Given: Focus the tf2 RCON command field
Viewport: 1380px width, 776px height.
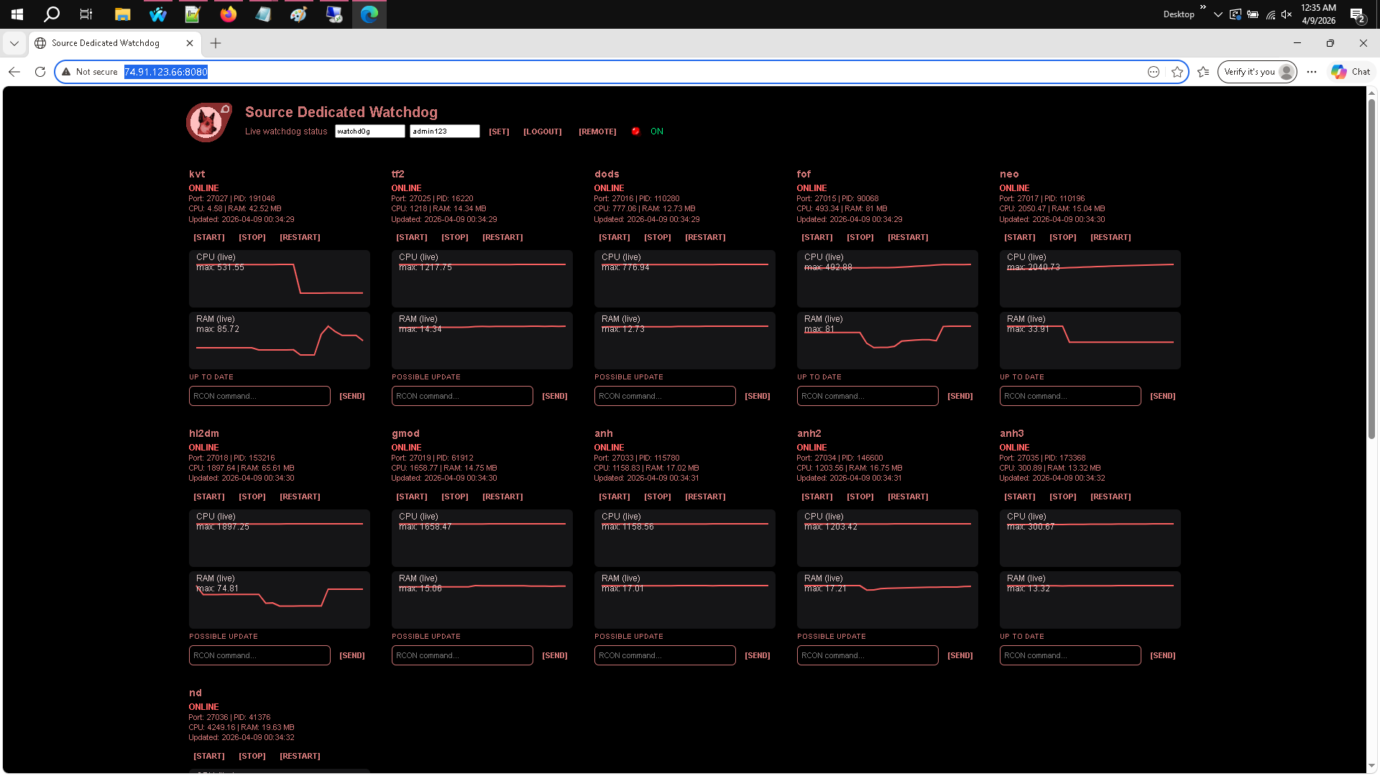Looking at the screenshot, I should click(x=462, y=396).
